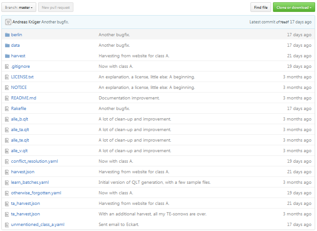
Task: Click .gitignore row's 'Now with class A.'
Action: tap(116, 66)
